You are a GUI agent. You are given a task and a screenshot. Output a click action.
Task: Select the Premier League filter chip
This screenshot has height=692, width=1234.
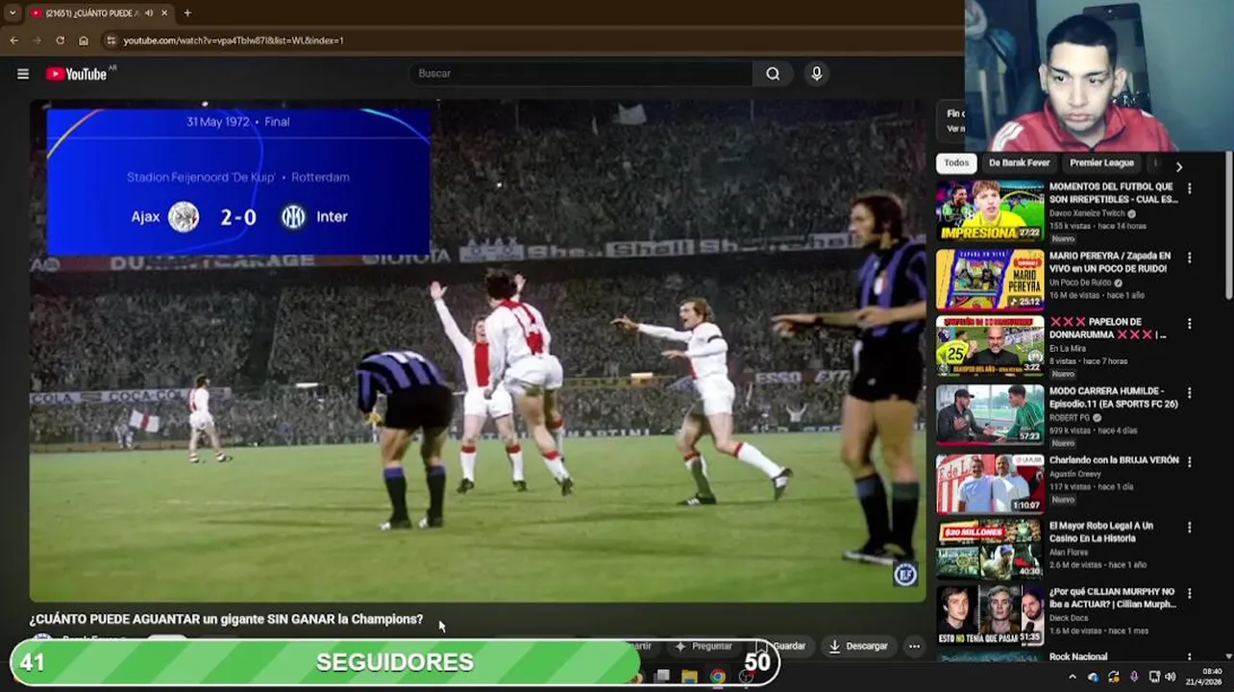[1101, 163]
